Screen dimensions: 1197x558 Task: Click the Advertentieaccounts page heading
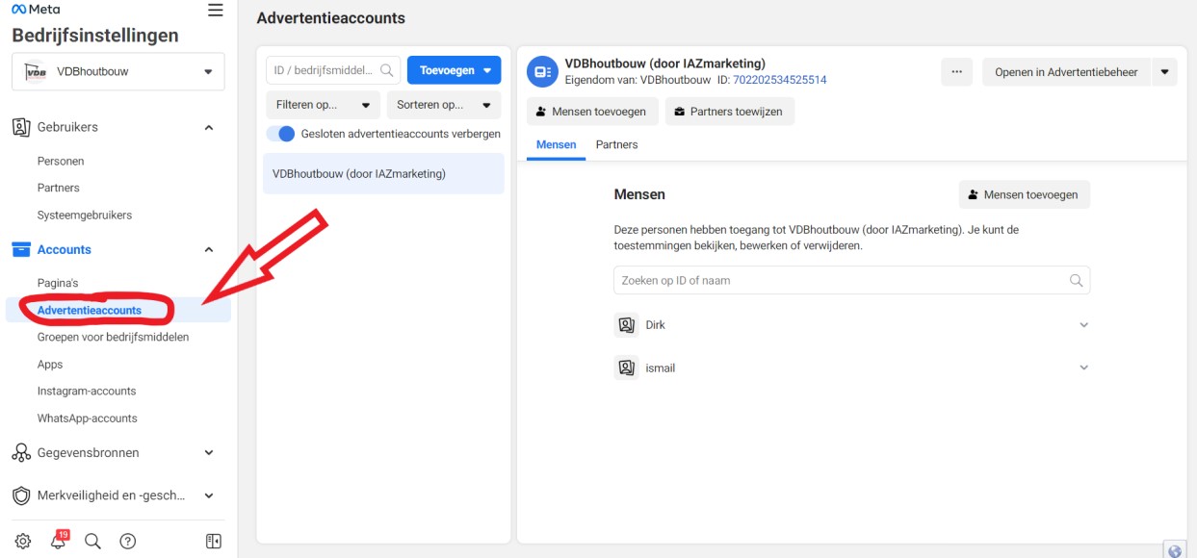click(330, 17)
